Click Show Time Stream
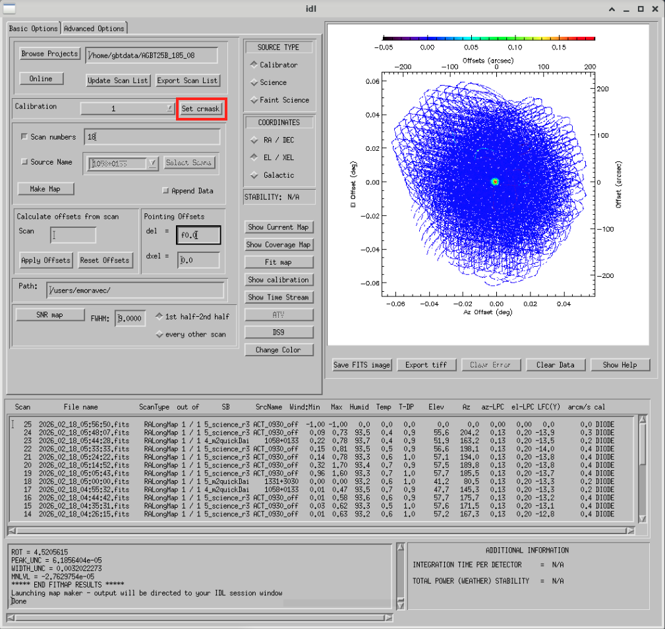Image resolution: width=665 pixels, height=629 pixels. tap(279, 298)
